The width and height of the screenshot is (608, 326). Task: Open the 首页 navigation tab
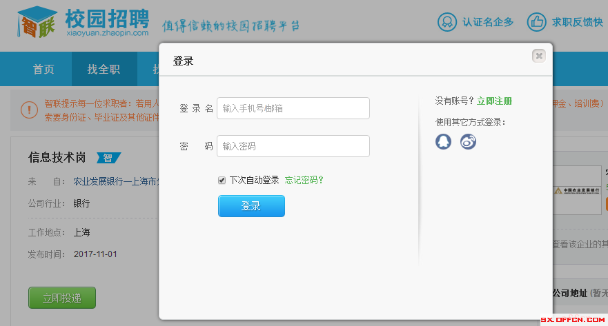coord(43,69)
